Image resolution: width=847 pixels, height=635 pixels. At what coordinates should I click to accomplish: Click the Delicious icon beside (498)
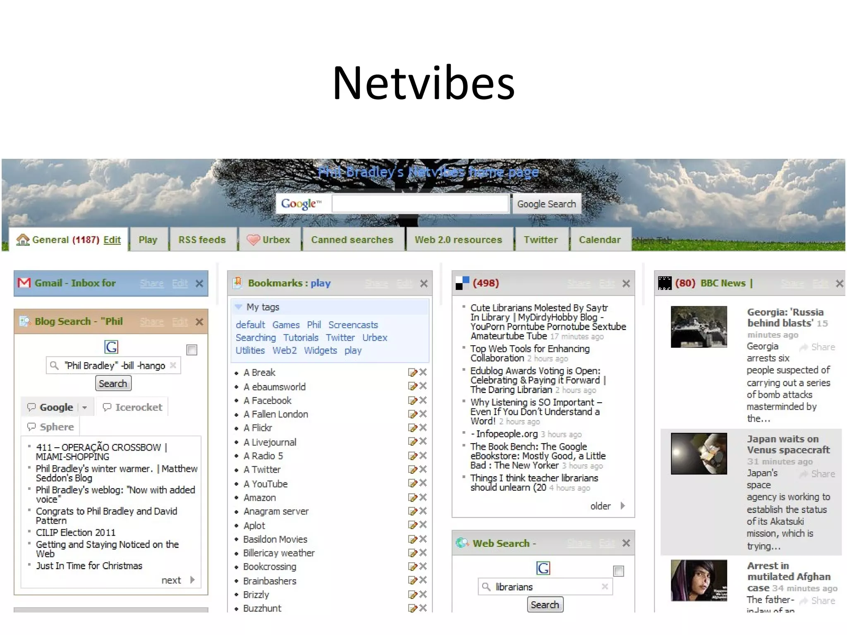coord(462,283)
